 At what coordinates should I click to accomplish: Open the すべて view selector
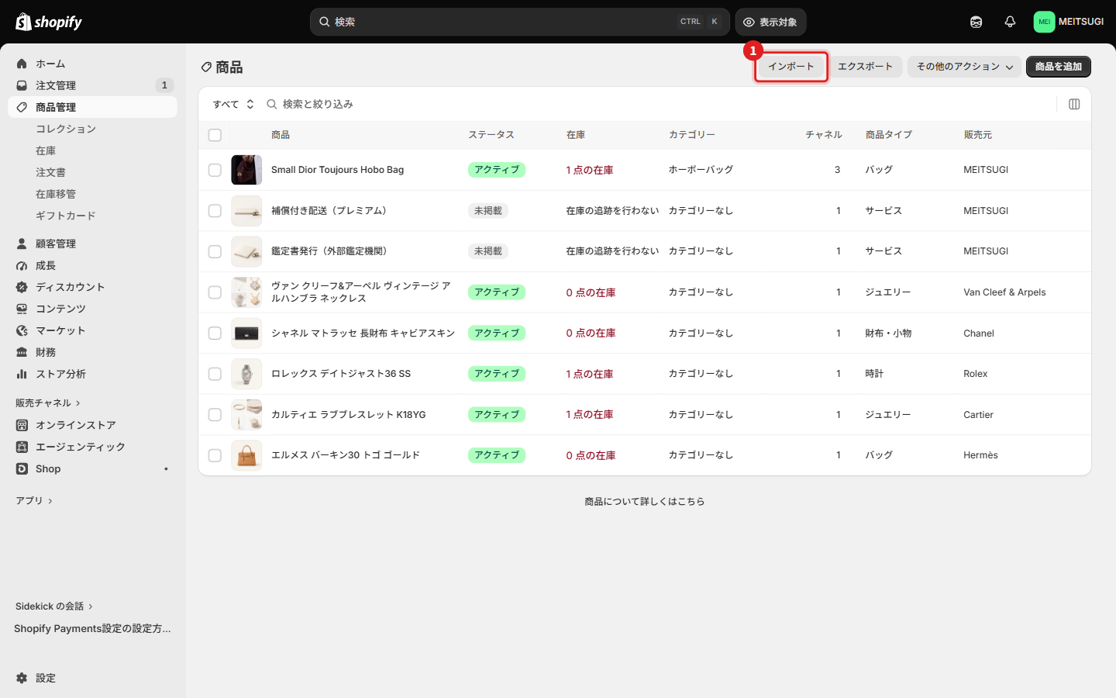click(x=233, y=104)
